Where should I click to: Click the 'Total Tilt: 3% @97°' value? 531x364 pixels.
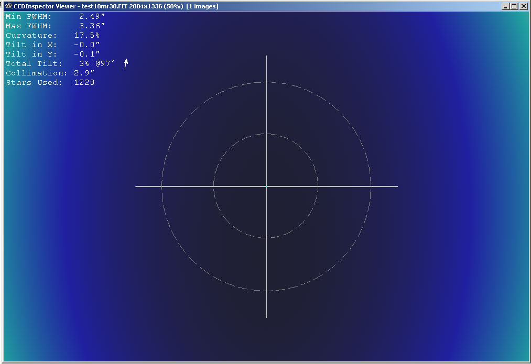(x=60, y=63)
